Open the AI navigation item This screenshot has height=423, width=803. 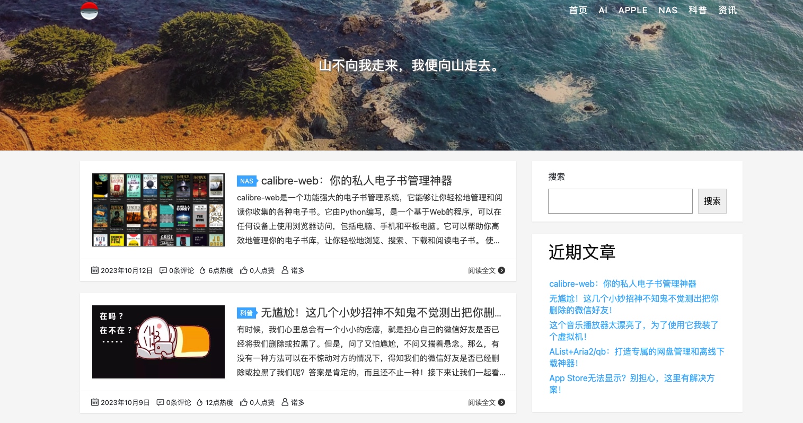coord(603,10)
